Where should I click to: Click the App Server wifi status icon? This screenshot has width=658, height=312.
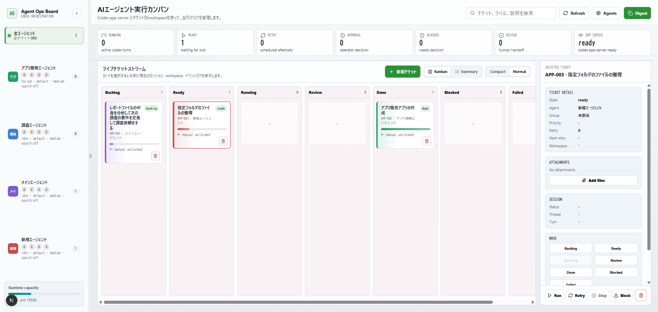click(581, 35)
